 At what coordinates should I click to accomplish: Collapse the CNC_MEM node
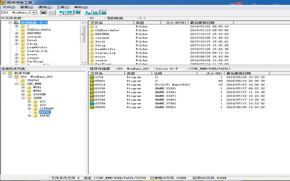tap(17, 84)
